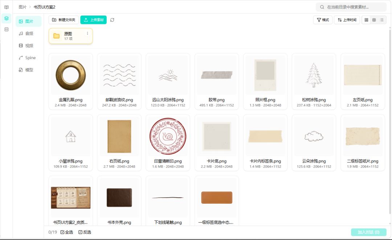This screenshot has height=240, width=392.
Task: Open the three-dot menu on the 原图 folder
Action: point(87,33)
